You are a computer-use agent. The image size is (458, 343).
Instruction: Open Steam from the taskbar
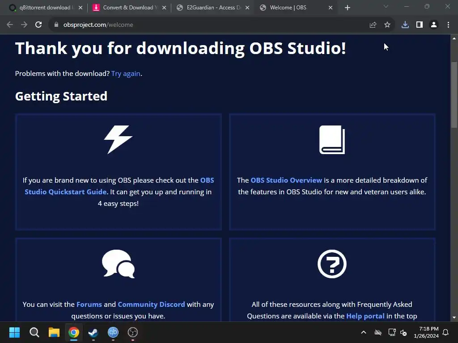click(93, 332)
